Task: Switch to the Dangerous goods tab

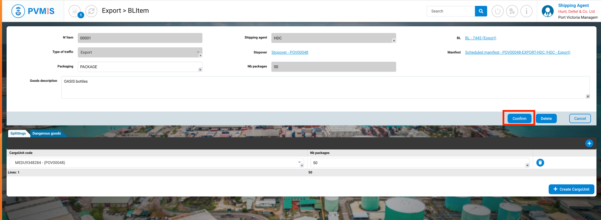Action: click(x=46, y=134)
